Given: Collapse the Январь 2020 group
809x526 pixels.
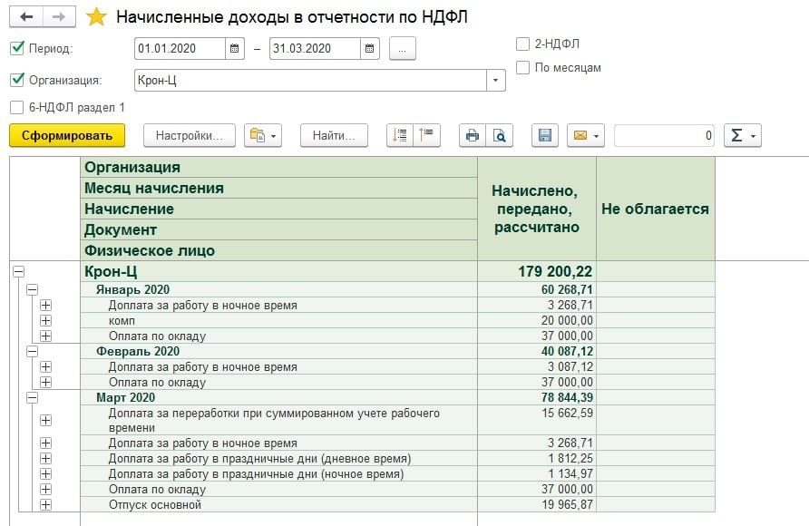Looking at the screenshot, I should tap(33, 289).
